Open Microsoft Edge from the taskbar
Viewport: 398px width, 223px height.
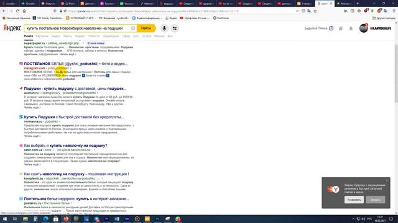pos(45,219)
